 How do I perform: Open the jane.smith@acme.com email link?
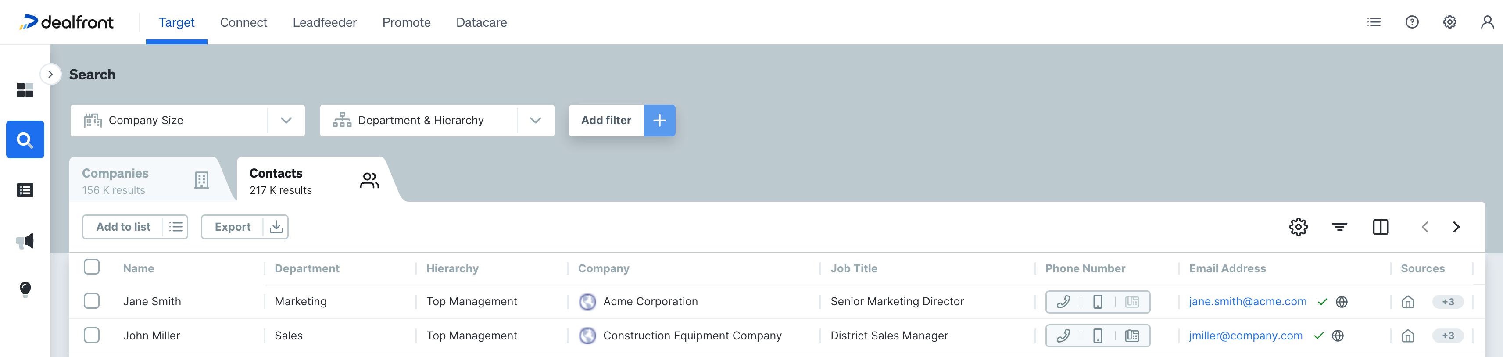pos(1247,302)
